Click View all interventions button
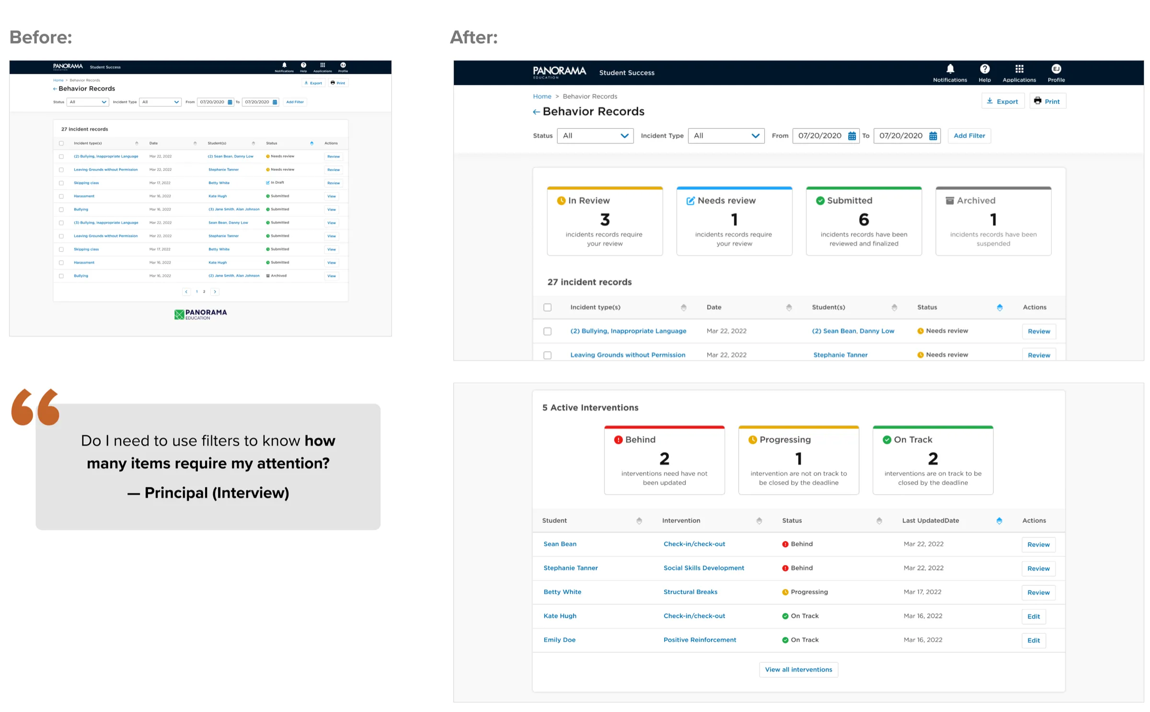 (x=798, y=670)
